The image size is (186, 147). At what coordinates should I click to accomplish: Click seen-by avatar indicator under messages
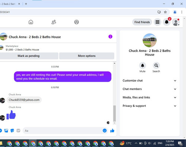point(108,123)
